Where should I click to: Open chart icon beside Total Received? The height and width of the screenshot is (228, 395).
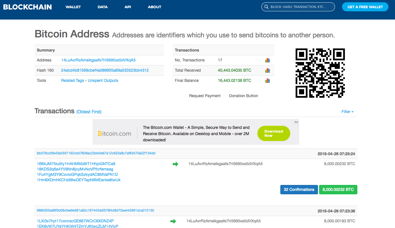point(268,70)
